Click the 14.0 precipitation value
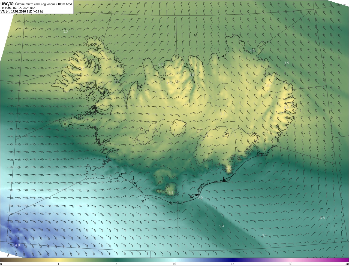 click(x=17, y=245)
